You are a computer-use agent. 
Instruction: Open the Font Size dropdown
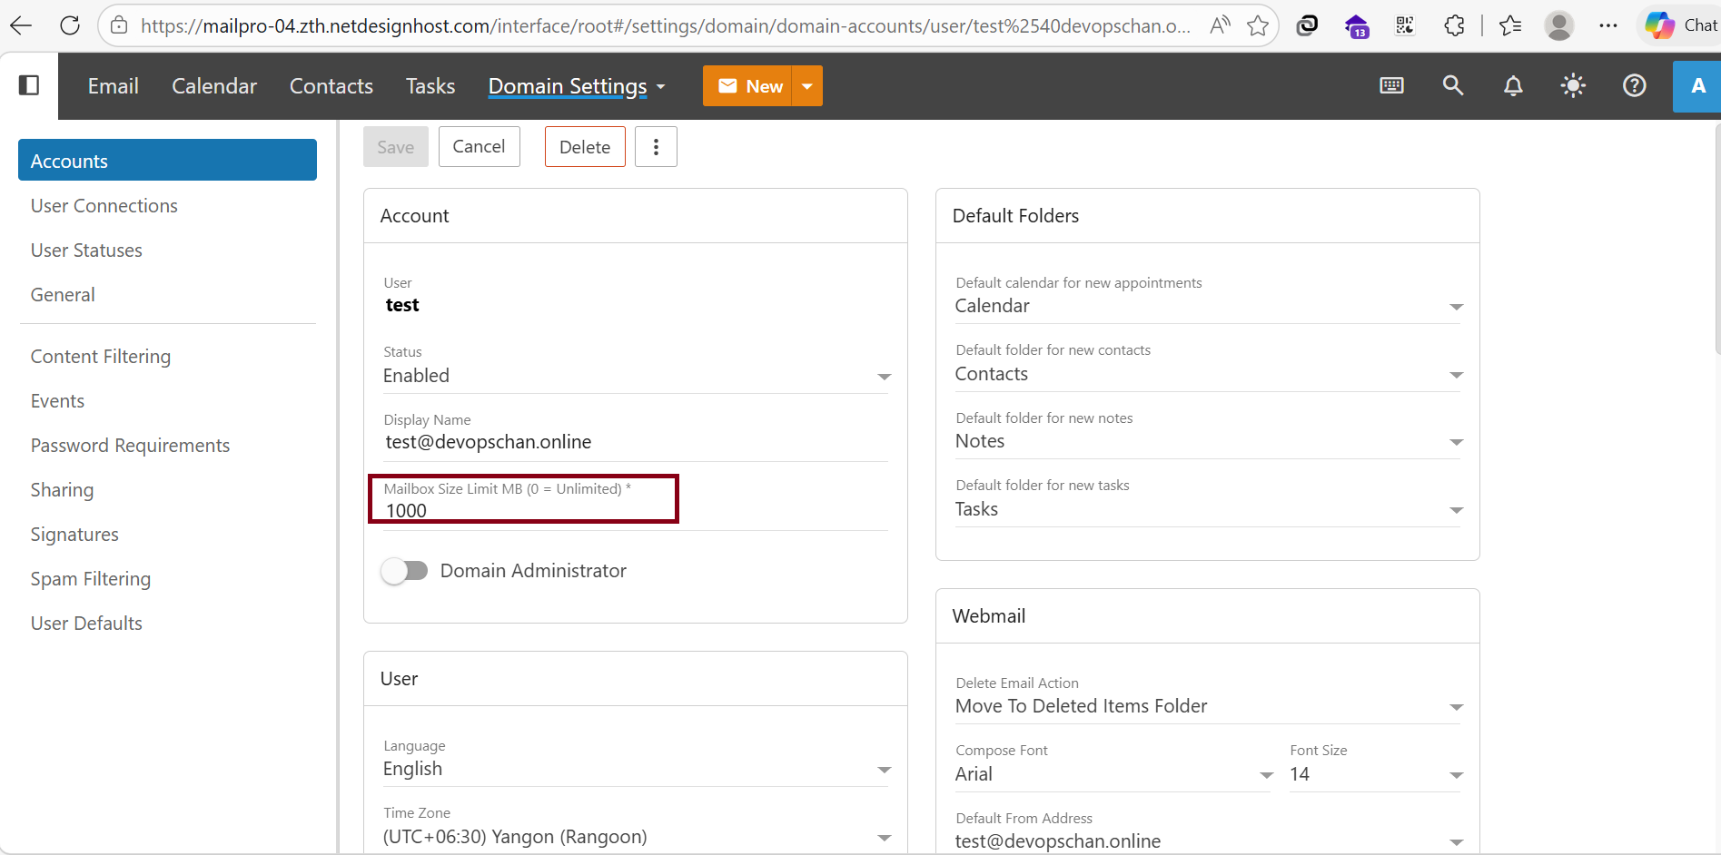pyautogui.click(x=1376, y=774)
